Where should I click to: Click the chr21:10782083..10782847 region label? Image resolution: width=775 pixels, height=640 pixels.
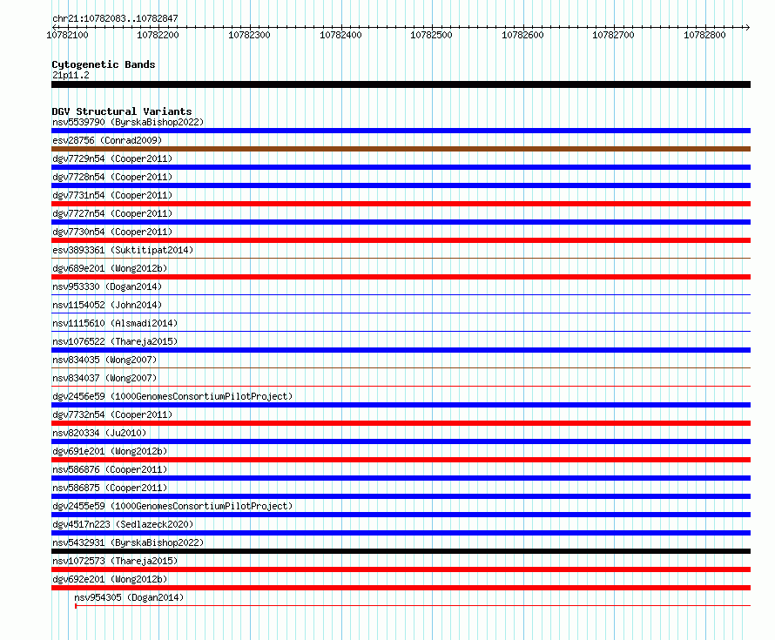click(115, 18)
